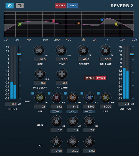Click the green HPF node on EQ graph

[20, 24]
